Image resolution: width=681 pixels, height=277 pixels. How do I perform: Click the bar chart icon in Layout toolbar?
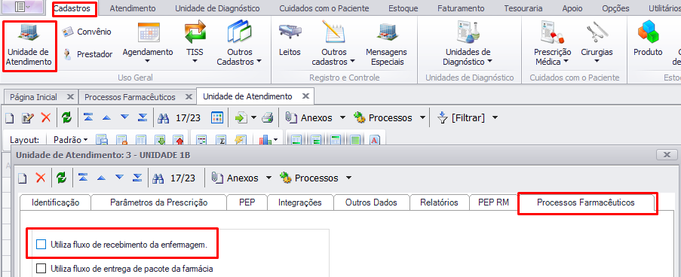click(x=265, y=140)
